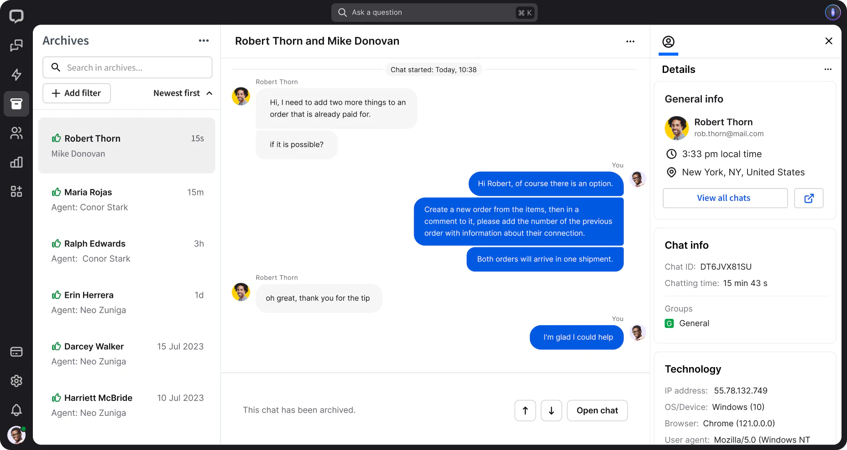Viewport: 847px width, 450px height.
Task: Open the chat header actions menu
Action: (x=630, y=41)
